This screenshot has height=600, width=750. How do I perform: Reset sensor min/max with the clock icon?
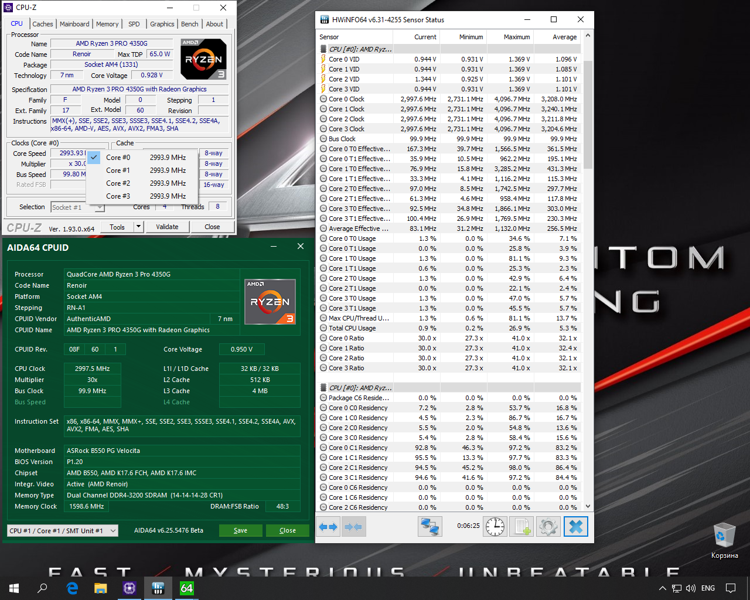pos(495,527)
